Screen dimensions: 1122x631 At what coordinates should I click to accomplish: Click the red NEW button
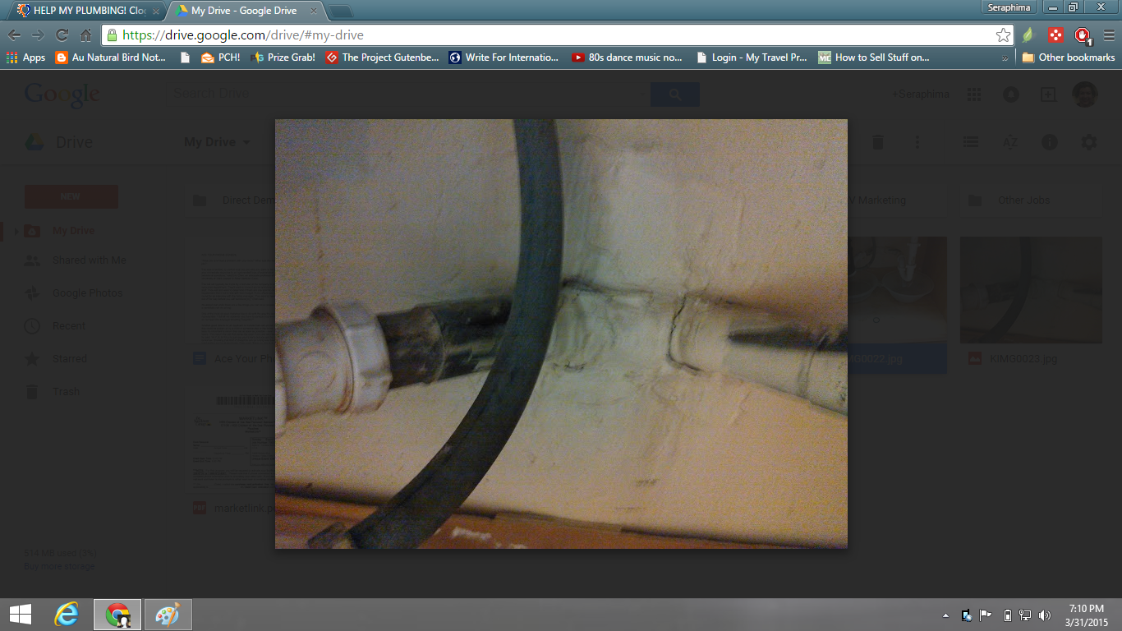[x=71, y=196]
